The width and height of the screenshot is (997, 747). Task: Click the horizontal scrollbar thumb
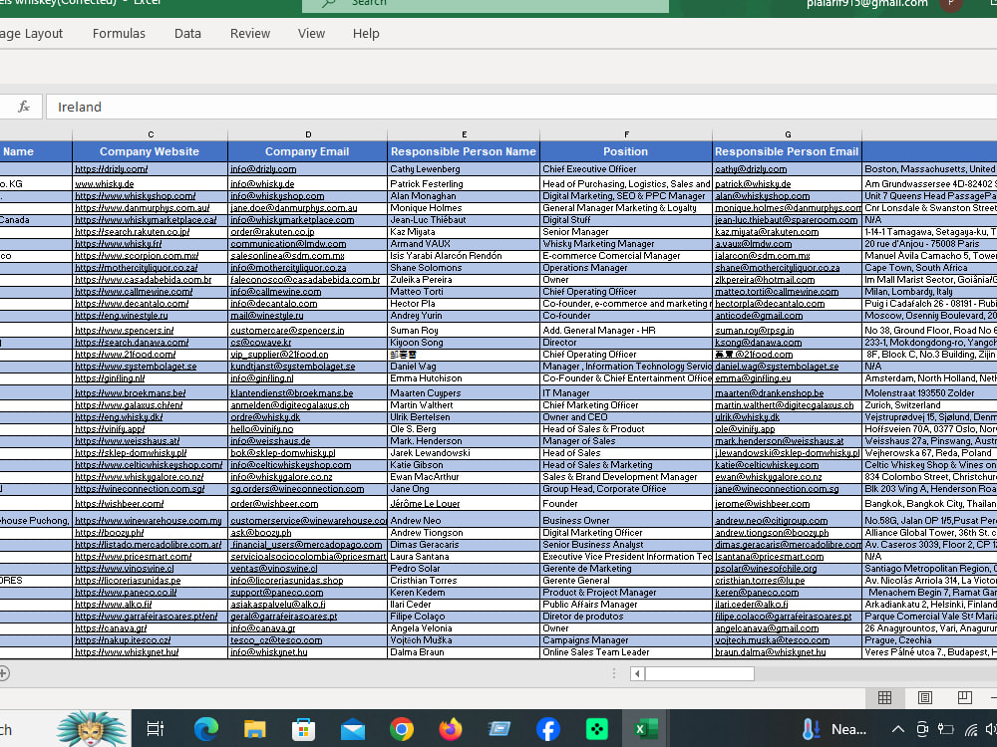[x=701, y=673]
